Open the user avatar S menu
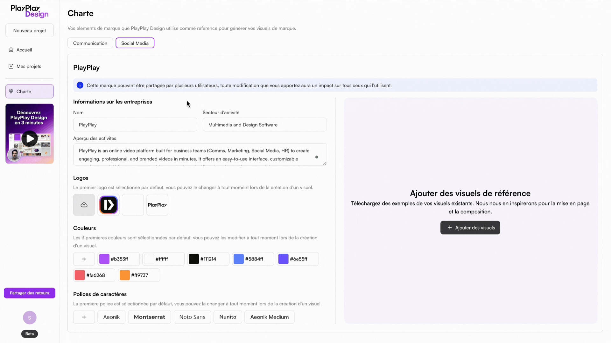This screenshot has height=343, width=611. (30, 318)
